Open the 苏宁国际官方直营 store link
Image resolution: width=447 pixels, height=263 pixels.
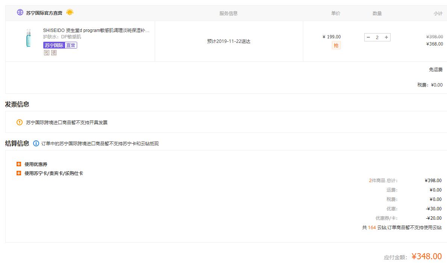click(44, 13)
